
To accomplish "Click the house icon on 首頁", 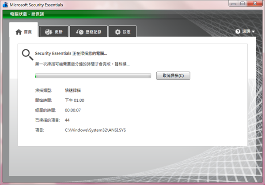I will (19, 32).
